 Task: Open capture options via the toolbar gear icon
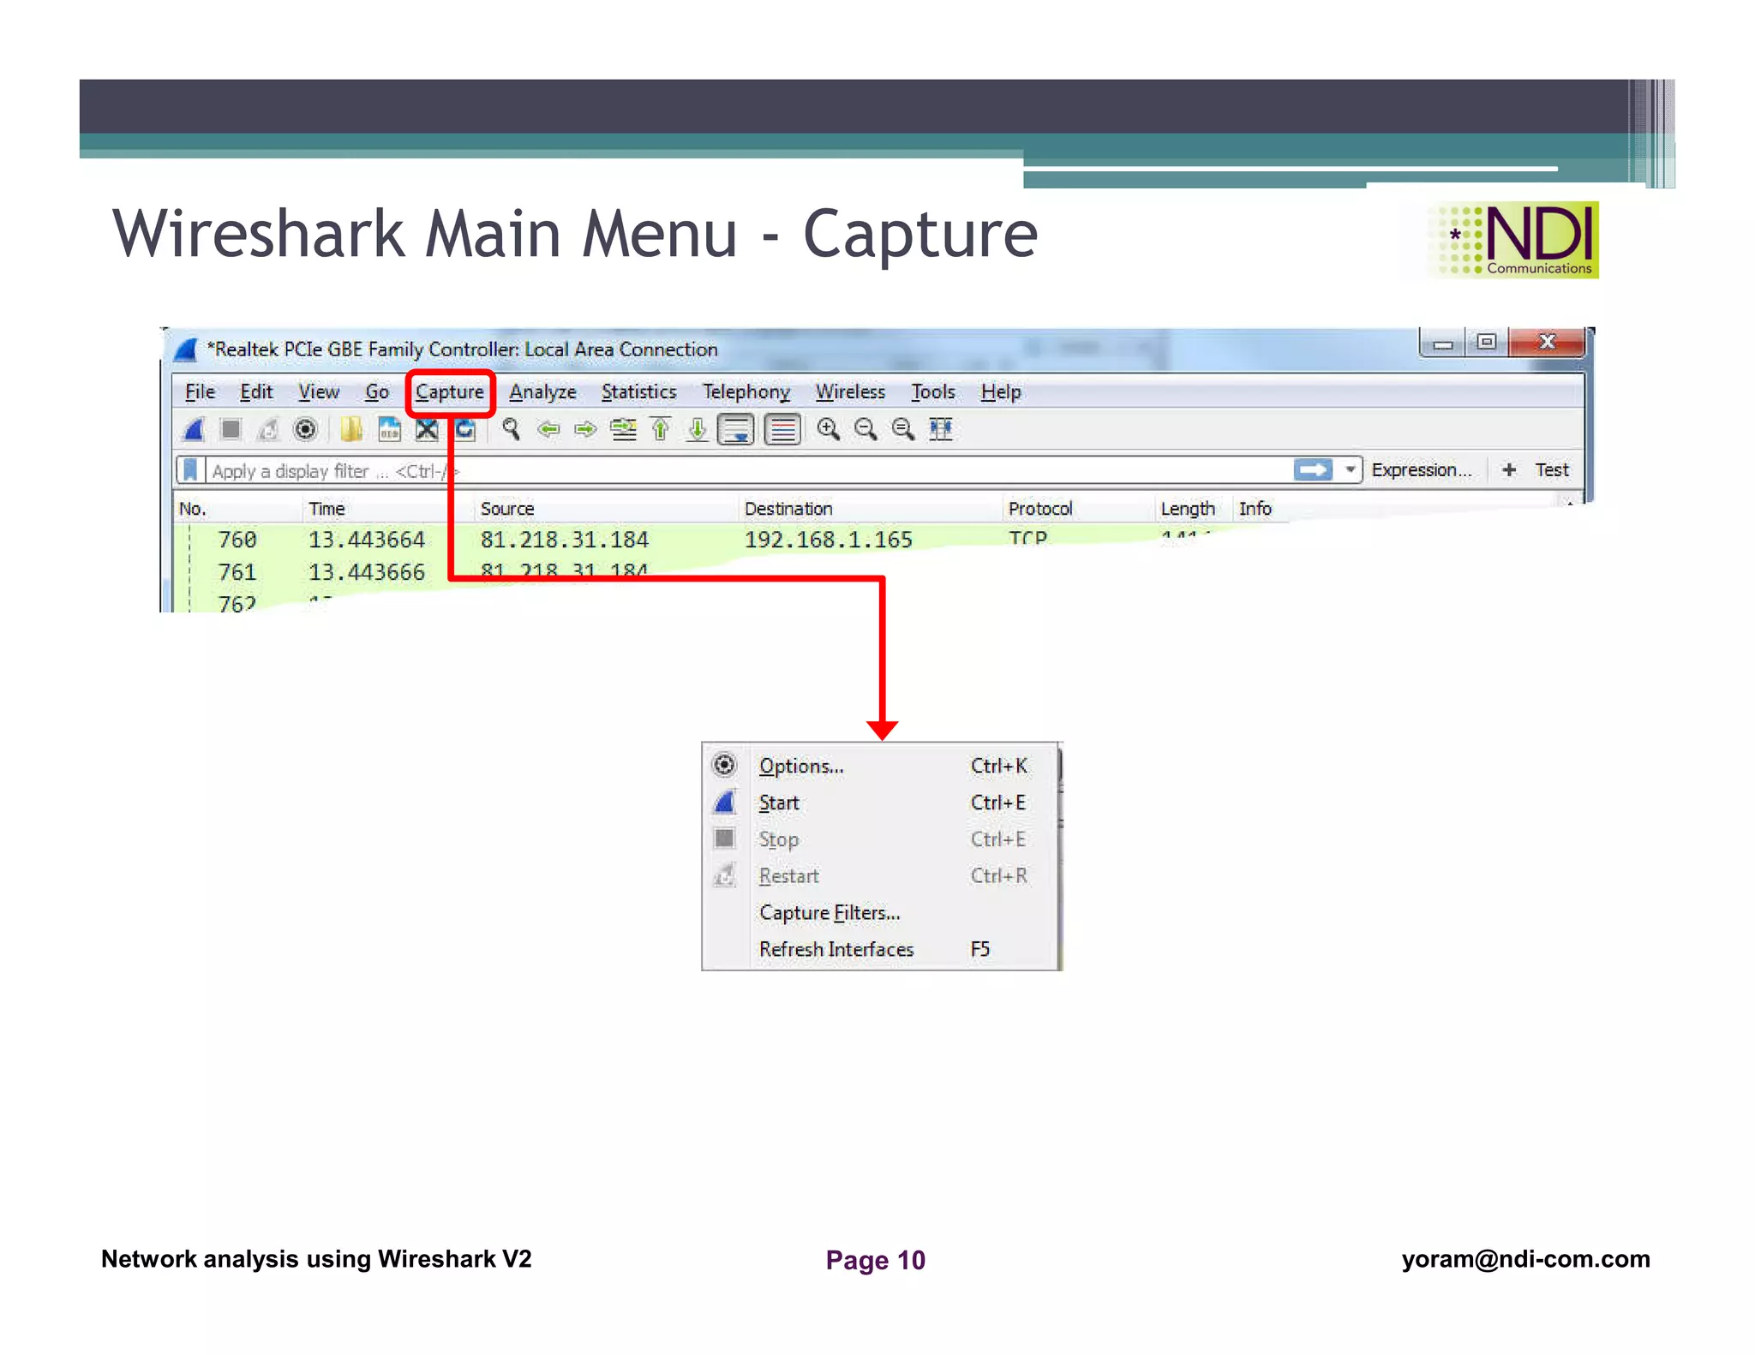point(305,429)
